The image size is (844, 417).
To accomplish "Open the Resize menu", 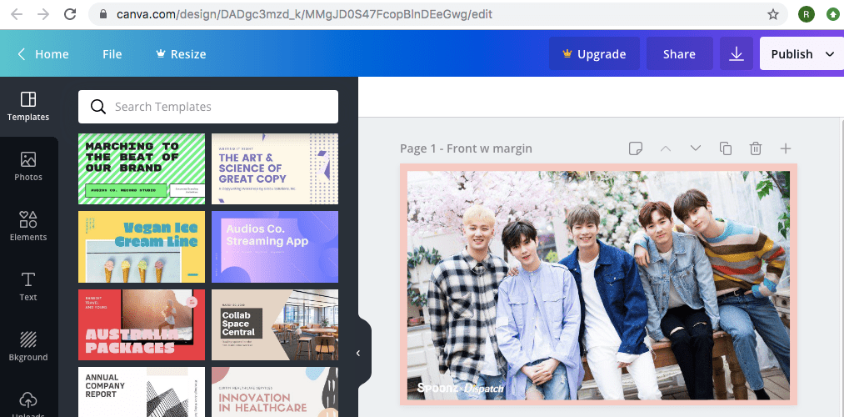I will (x=180, y=54).
